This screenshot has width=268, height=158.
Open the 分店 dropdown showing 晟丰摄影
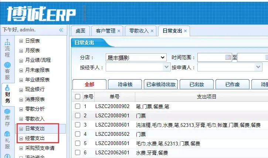[136, 57]
